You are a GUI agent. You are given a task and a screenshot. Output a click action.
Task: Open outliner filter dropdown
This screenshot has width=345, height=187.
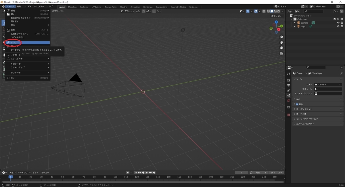(x=336, y=11)
